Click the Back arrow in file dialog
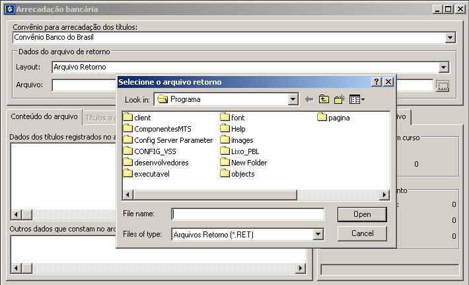 click(x=309, y=99)
